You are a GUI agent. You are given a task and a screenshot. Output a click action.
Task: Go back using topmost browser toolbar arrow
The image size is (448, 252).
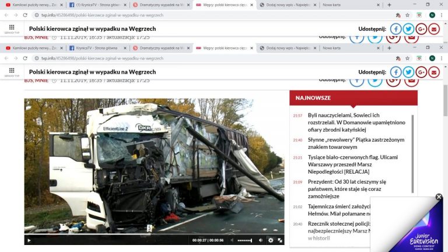(x=6, y=15)
